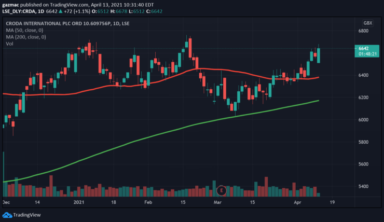
Task: Click the gazmac author name
Action: tap(10, 5)
